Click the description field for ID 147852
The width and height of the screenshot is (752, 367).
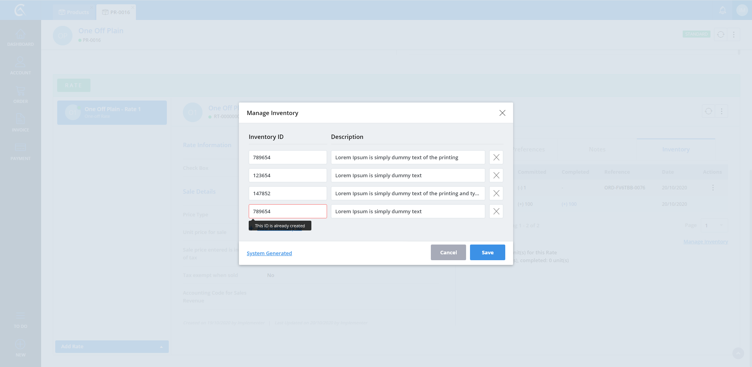[408, 193]
